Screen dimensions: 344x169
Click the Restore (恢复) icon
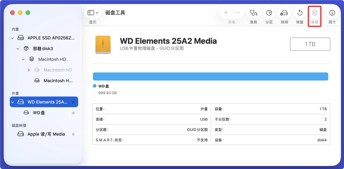coord(300,13)
